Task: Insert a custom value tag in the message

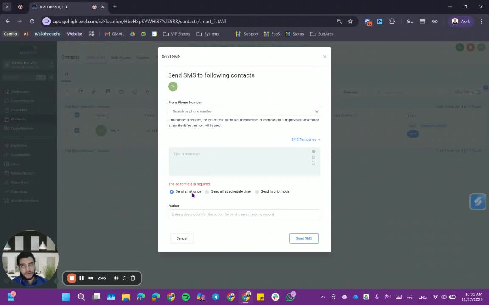Action: (314, 152)
